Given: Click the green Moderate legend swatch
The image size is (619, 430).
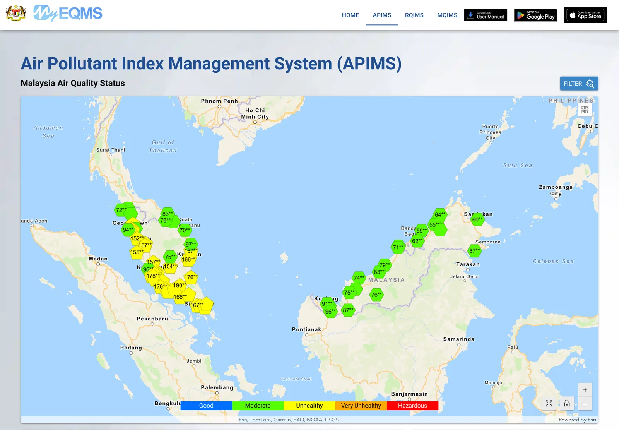Looking at the screenshot, I should pyautogui.click(x=258, y=406).
